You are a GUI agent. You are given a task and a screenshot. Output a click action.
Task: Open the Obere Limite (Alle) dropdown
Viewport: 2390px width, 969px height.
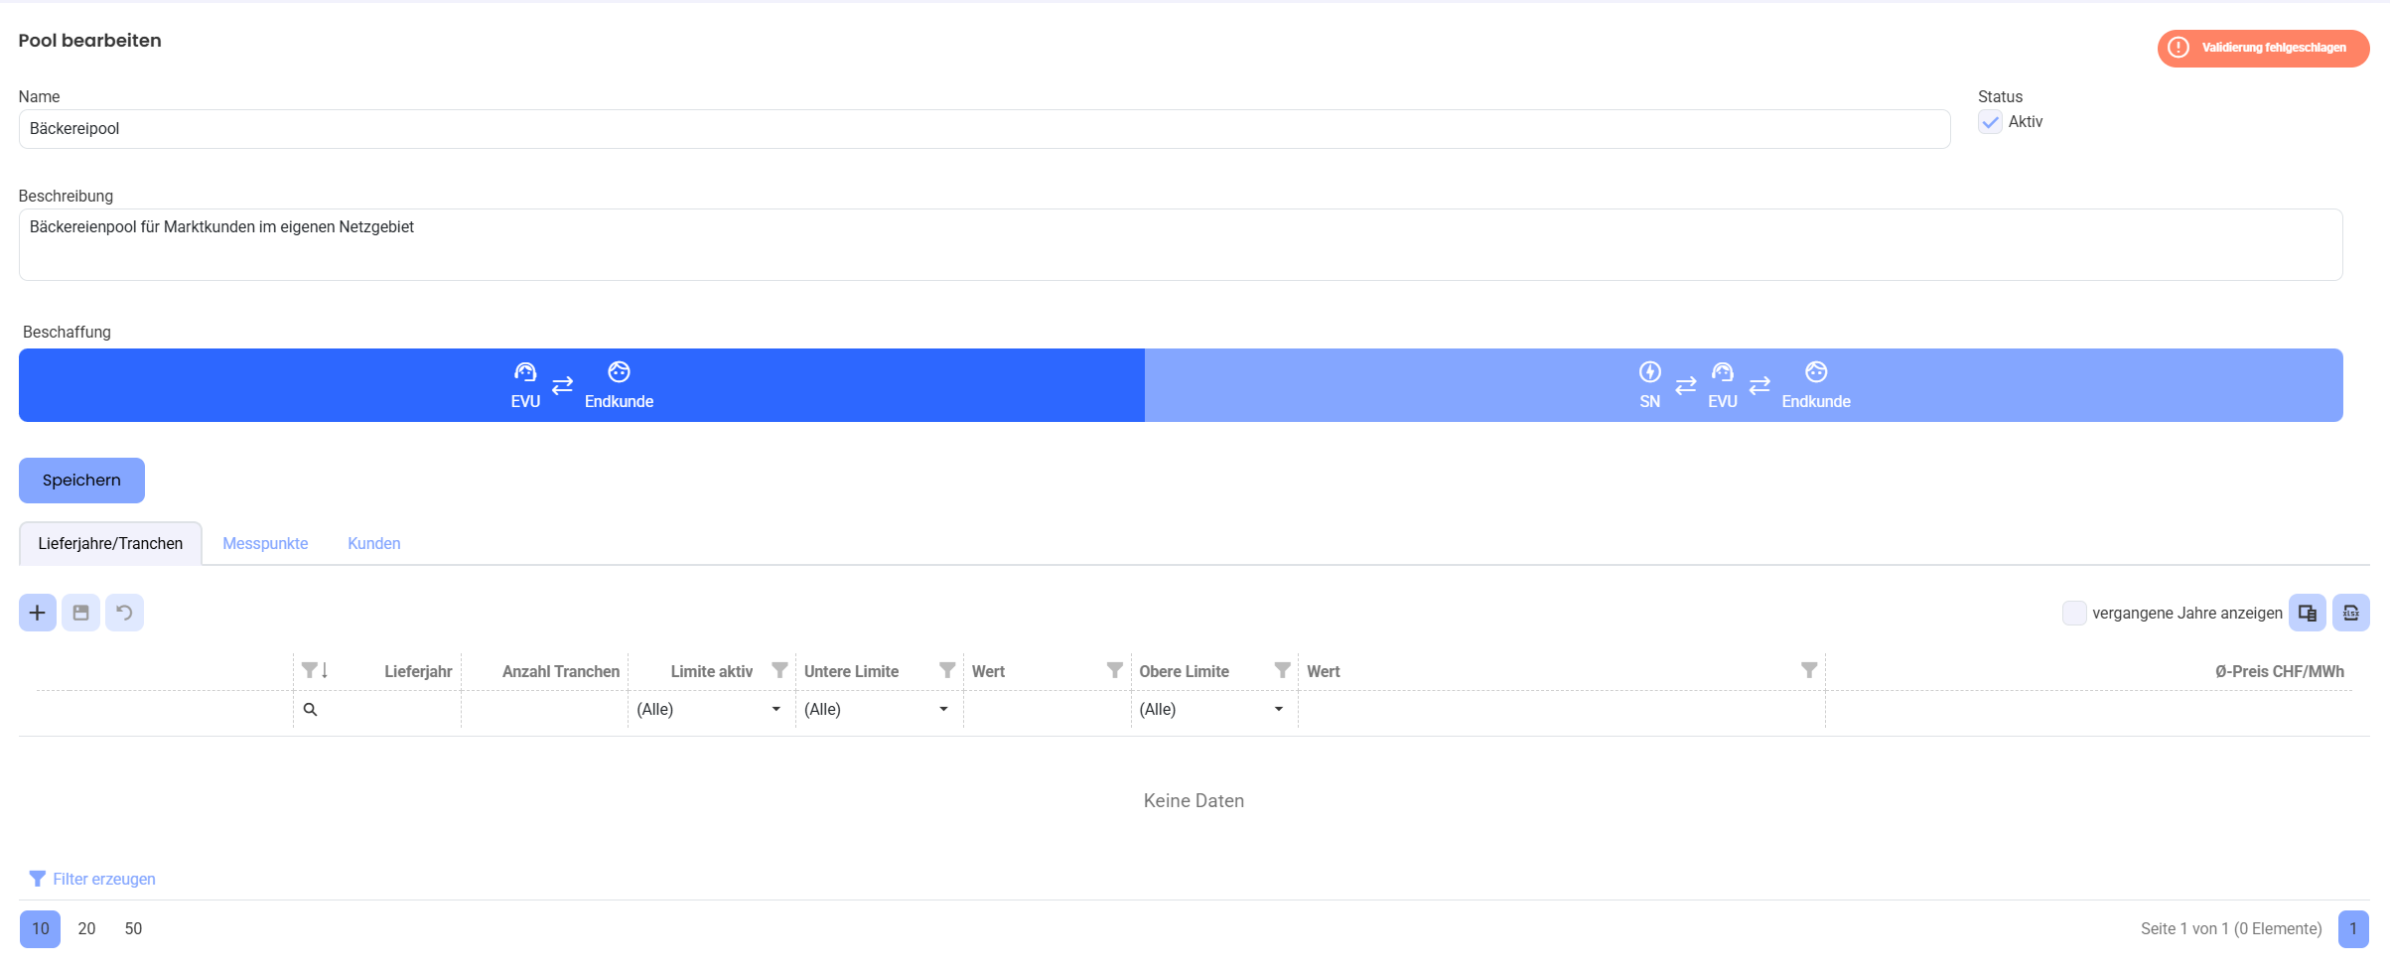pyautogui.click(x=1213, y=709)
